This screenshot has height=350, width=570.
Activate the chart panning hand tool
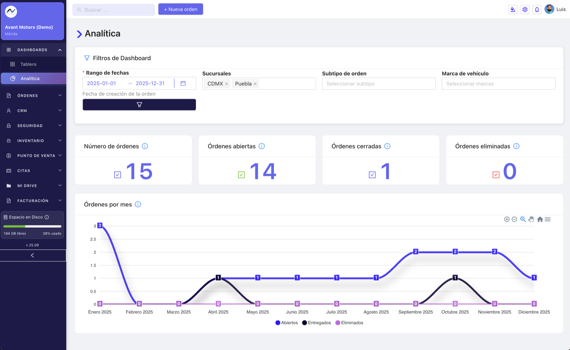(531, 219)
